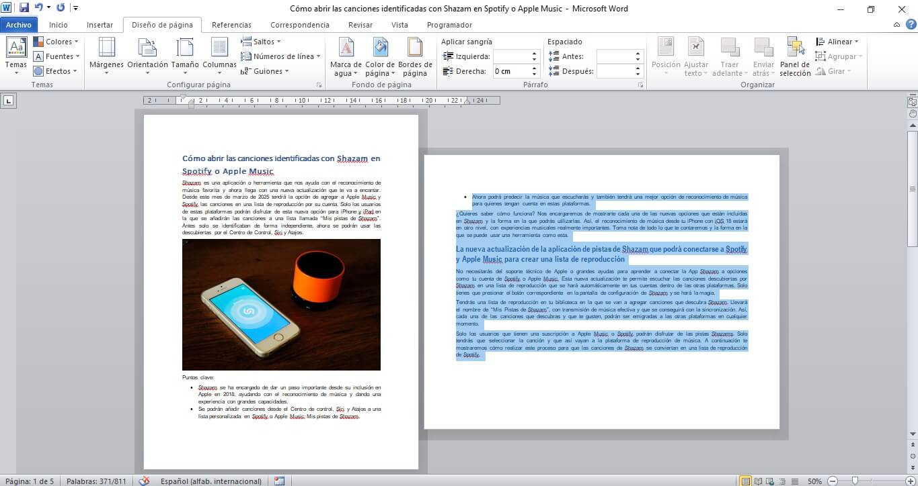
Task: Open Configurar página dialog launcher
Action: (319, 85)
